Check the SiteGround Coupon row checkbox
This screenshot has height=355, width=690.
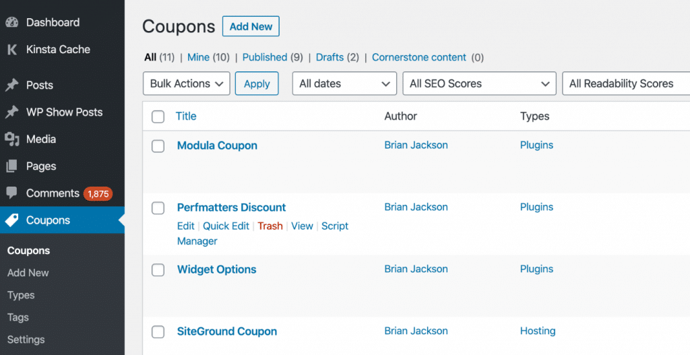coord(158,332)
